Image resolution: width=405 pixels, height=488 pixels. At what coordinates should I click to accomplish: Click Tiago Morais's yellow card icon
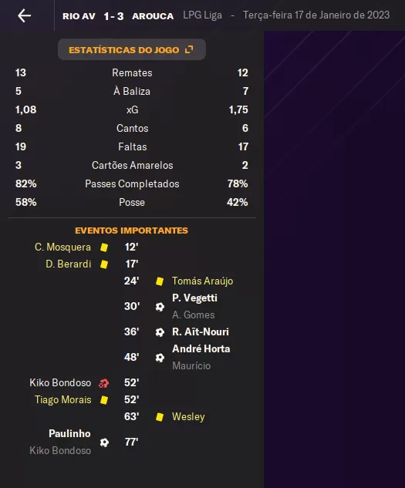pos(104,400)
